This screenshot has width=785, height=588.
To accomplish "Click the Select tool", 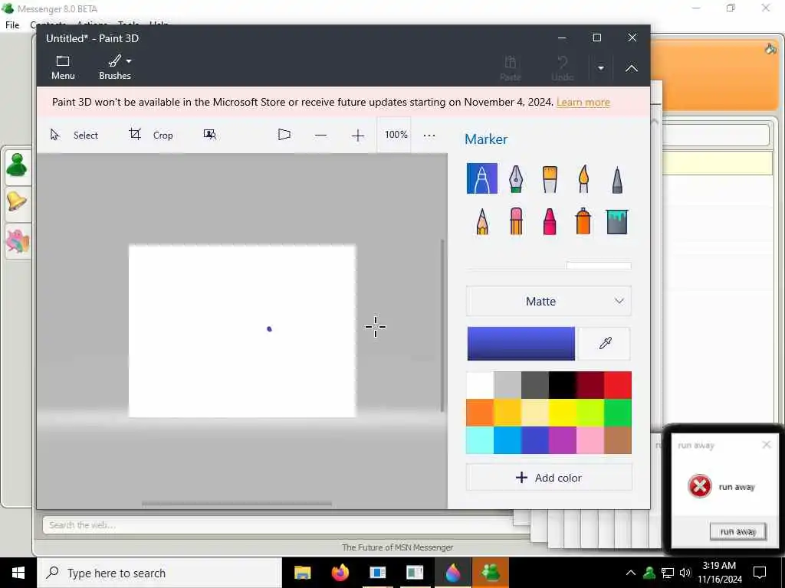I will pos(74,135).
